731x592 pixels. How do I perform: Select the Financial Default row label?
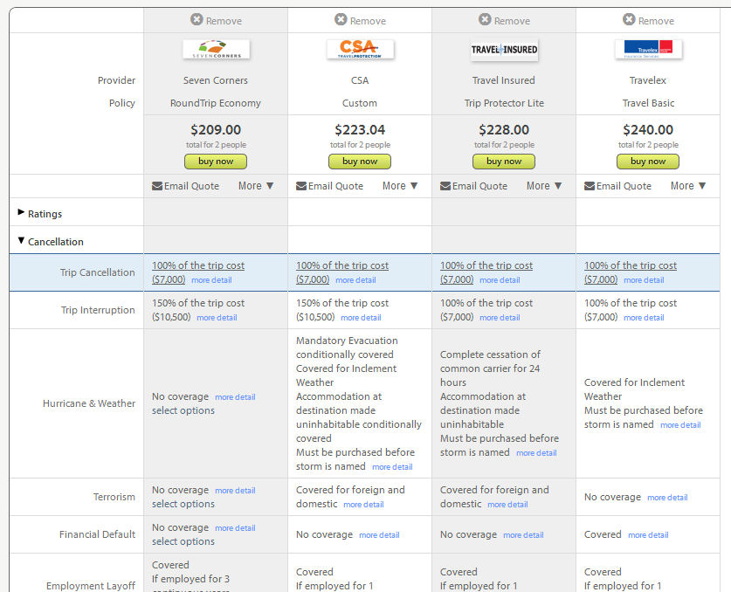pyautogui.click(x=98, y=534)
